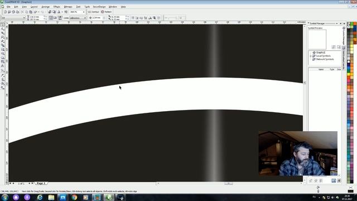Click the Paste icon
Image resolution: width=357 pixels, height=201 pixels.
click(x=31, y=12)
